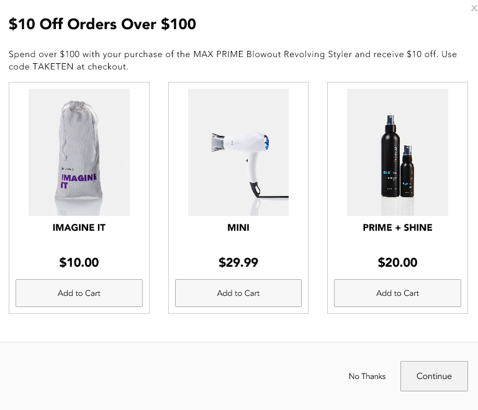Click the $10.00 price label
Image resolution: width=478 pixels, height=410 pixels.
click(79, 262)
